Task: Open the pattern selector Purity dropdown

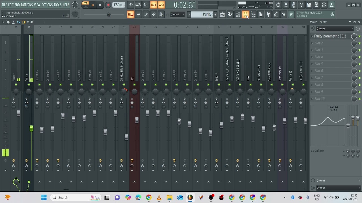Action: (202, 14)
